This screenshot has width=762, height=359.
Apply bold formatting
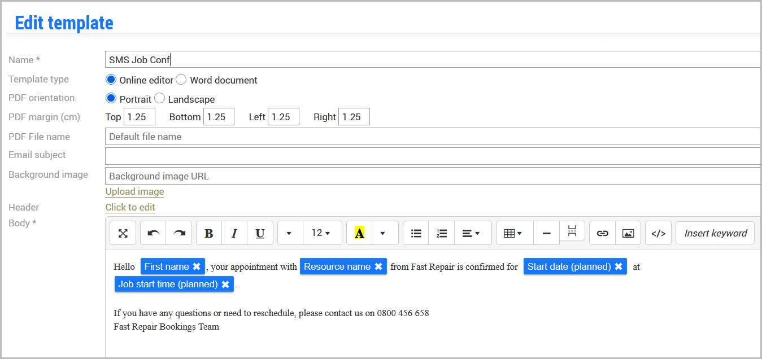(x=209, y=233)
